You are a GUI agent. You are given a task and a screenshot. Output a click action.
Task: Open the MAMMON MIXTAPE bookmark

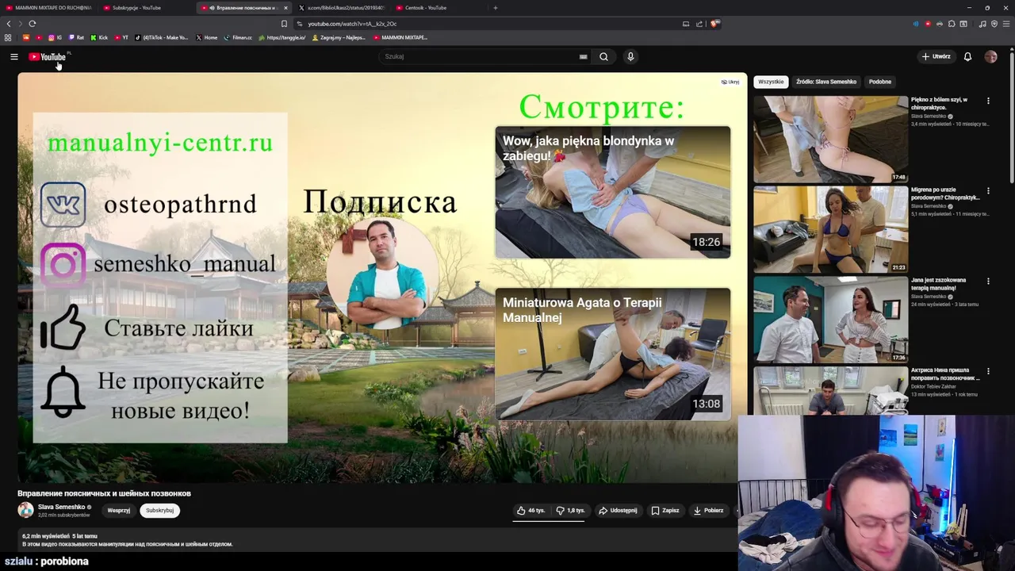pos(400,37)
